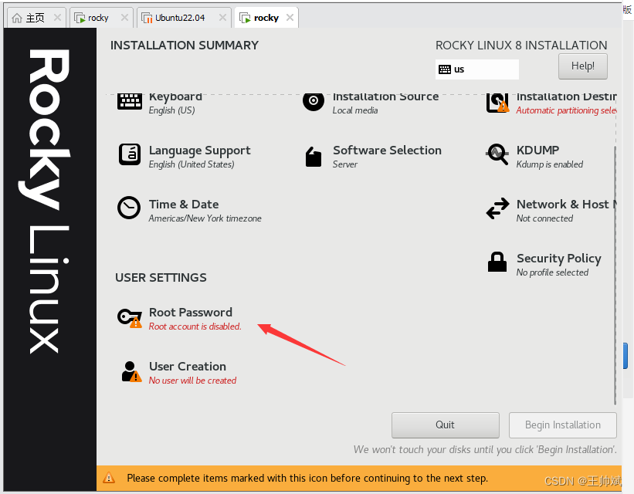The height and width of the screenshot is (494, 634).
Task: Click 'Kdump is enabled' status text
Action: click(550, 164)
